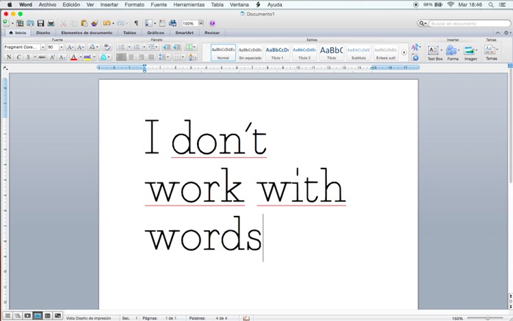
Task: Toggle bold formatting with N button
Action: coord(8,57)
